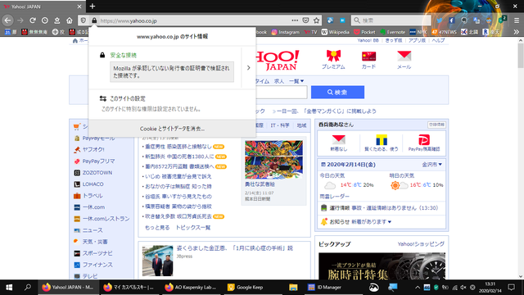Open Kaspersky shield extension with badge

pyautogui.click(x=502, y=20)
